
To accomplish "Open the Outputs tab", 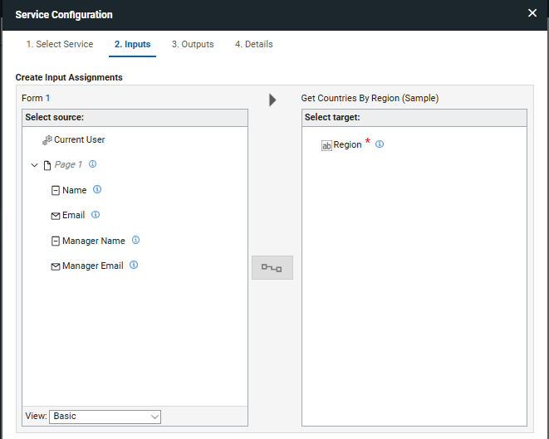I will pos(193,44).
